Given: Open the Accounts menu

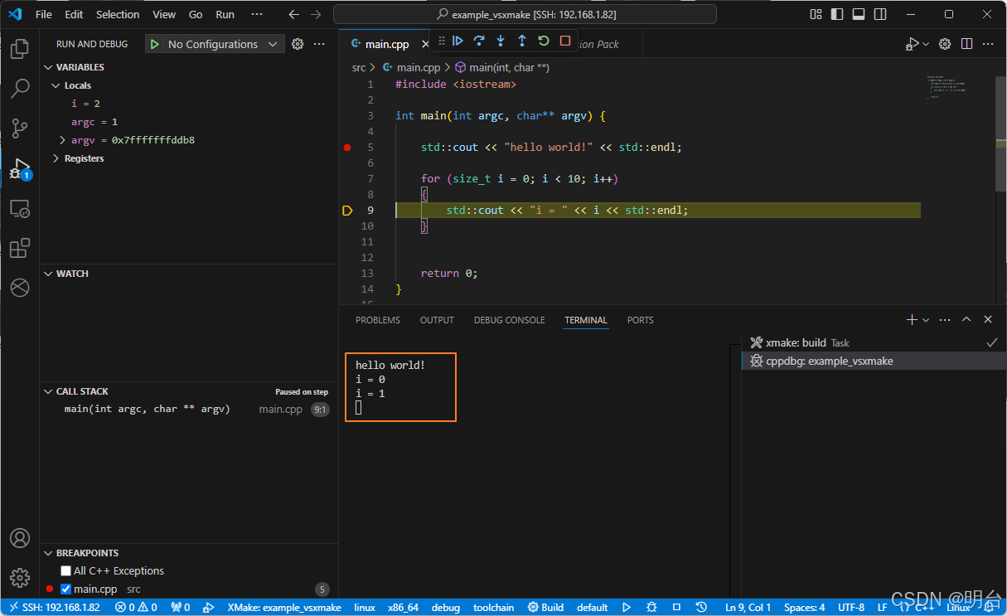Looking at the screenshot, I should pos(20,538).
